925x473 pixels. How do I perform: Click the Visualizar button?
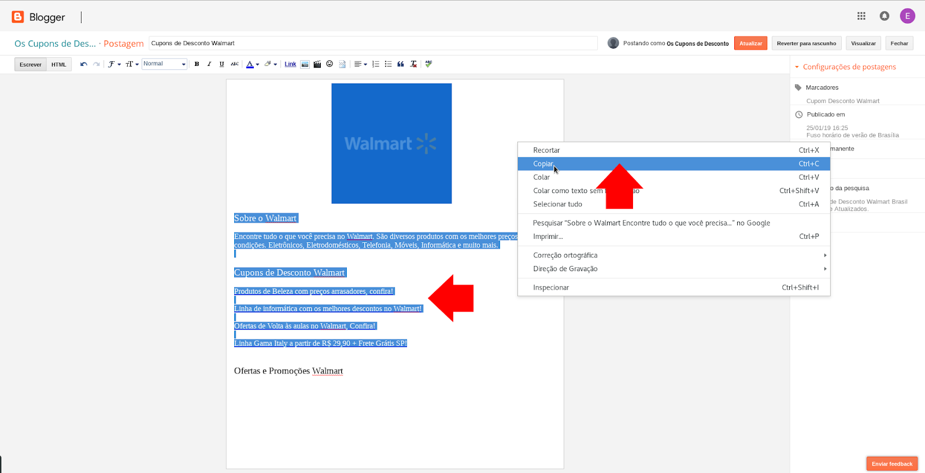pyautogui.click(x=863, y=43)
